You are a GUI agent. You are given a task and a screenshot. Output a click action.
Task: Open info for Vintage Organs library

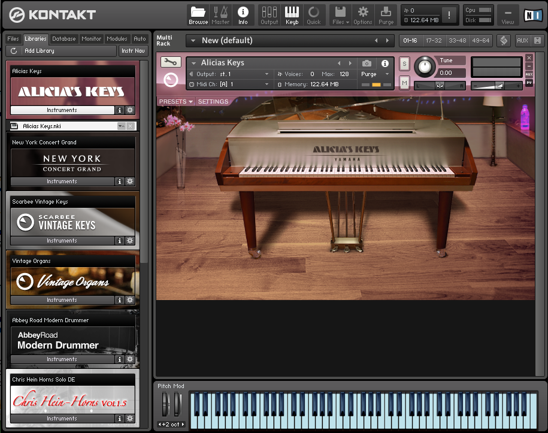click(x=120, y=300)
